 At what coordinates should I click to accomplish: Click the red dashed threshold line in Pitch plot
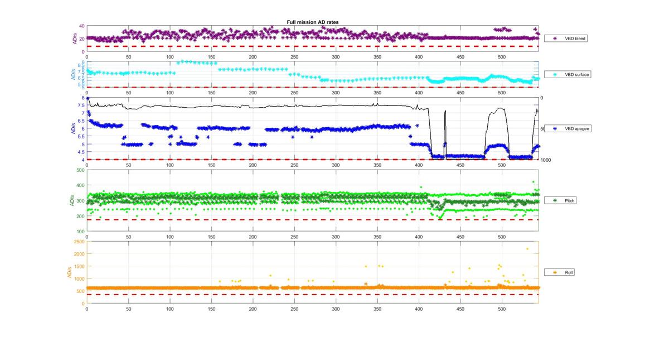(x=312, y=220)
